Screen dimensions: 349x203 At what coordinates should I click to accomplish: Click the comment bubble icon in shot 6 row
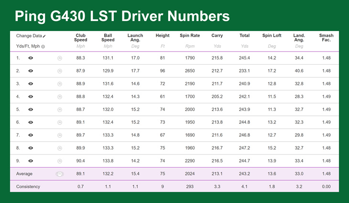coord(60,122)
